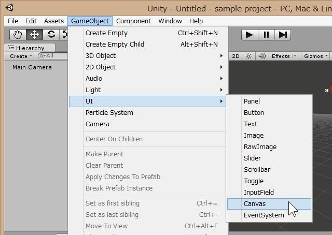This screenshot has width=332, height=235.
Task: Select Panel from UI submenu
Action: click(x=269, y=101)
